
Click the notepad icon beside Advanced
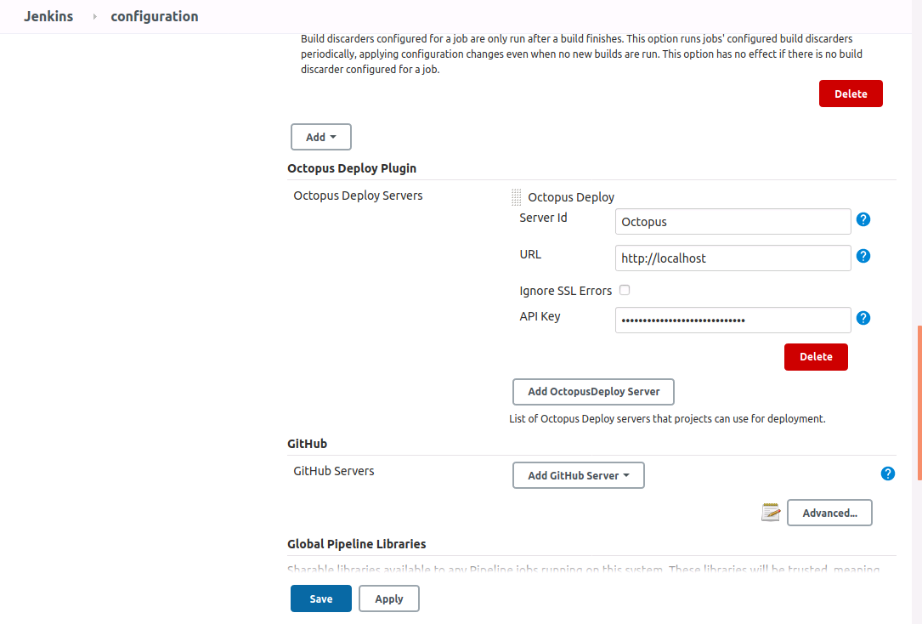771,512
